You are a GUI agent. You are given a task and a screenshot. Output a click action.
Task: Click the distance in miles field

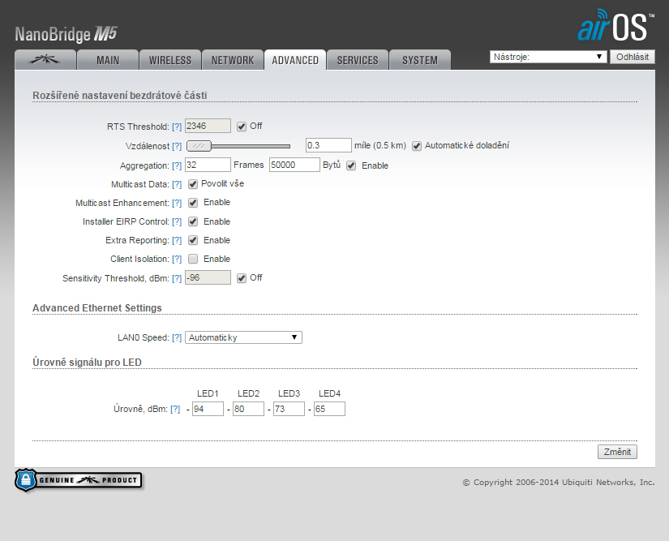pos(328,145)
